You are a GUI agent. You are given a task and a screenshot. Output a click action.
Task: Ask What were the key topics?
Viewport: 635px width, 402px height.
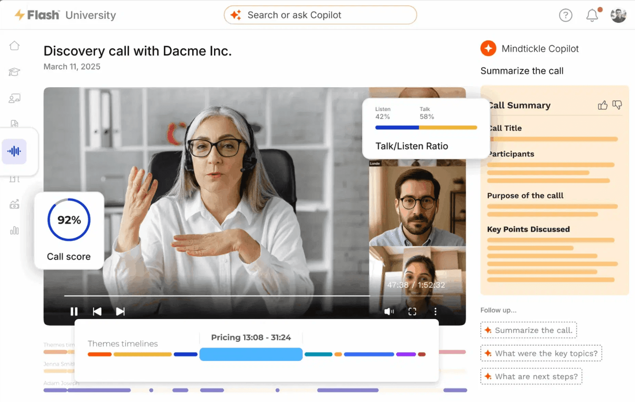click(541, 353)
